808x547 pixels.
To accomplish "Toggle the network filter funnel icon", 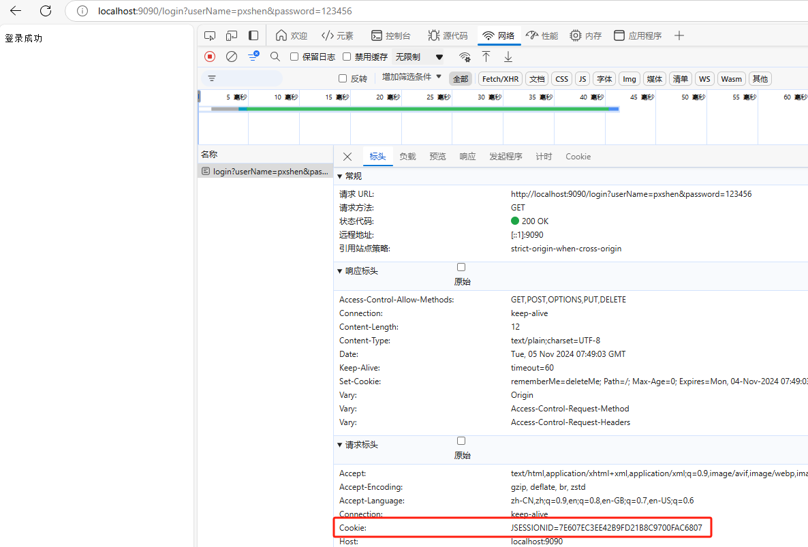I will click(253, 56).
